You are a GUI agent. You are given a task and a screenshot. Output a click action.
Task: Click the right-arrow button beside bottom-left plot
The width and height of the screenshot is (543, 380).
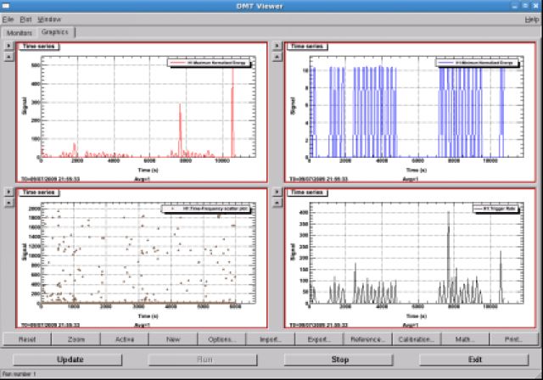click(8, 193)
